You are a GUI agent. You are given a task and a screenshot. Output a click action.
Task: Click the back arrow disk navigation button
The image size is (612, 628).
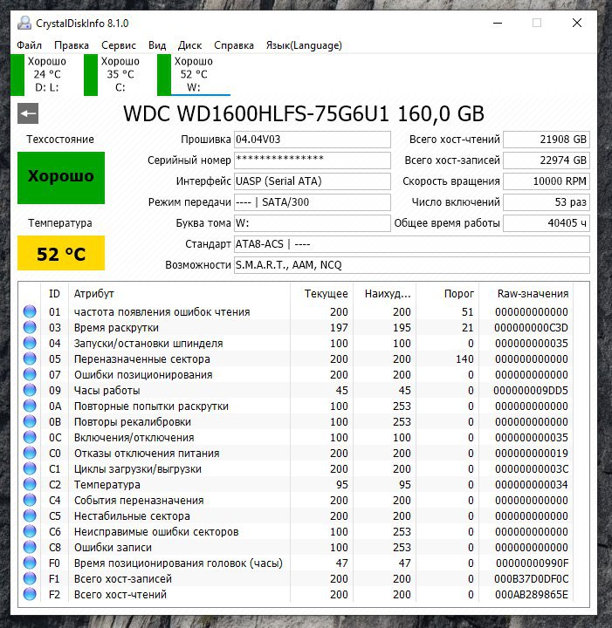[28, 113]
